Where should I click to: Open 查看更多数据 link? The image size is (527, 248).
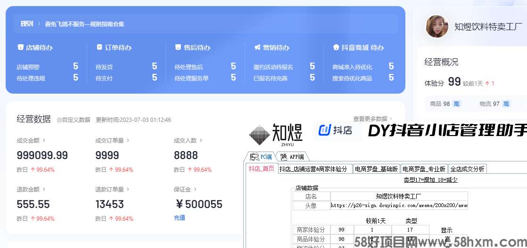point(372,119)
